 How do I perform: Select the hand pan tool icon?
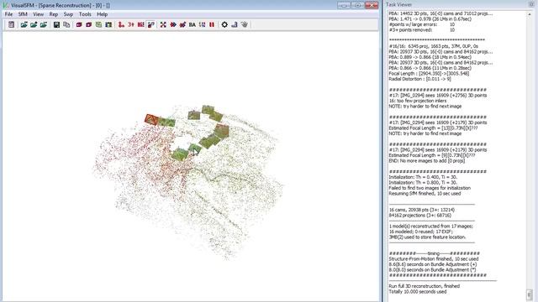pos(244,24)
